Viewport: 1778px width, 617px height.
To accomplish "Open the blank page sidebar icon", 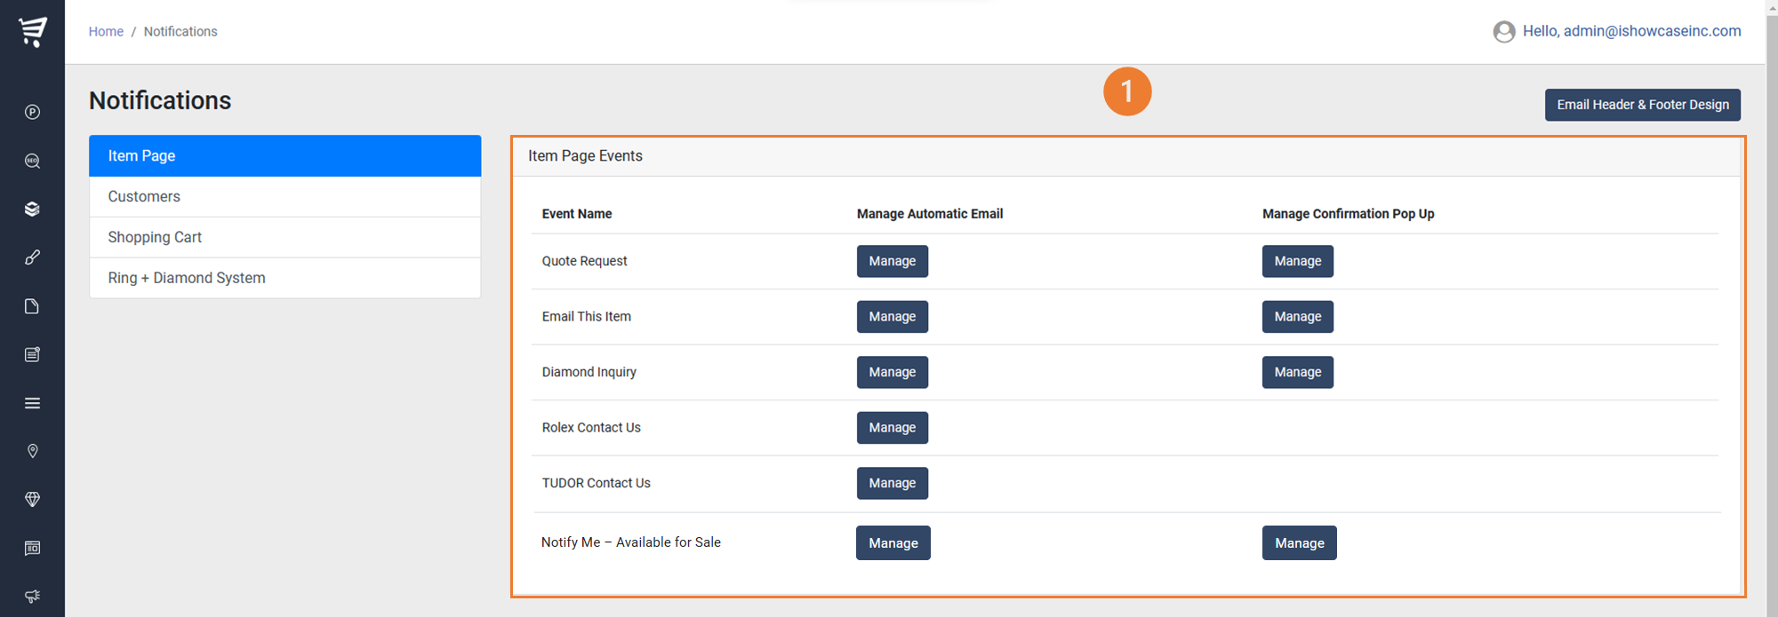I will pos(32,306).
